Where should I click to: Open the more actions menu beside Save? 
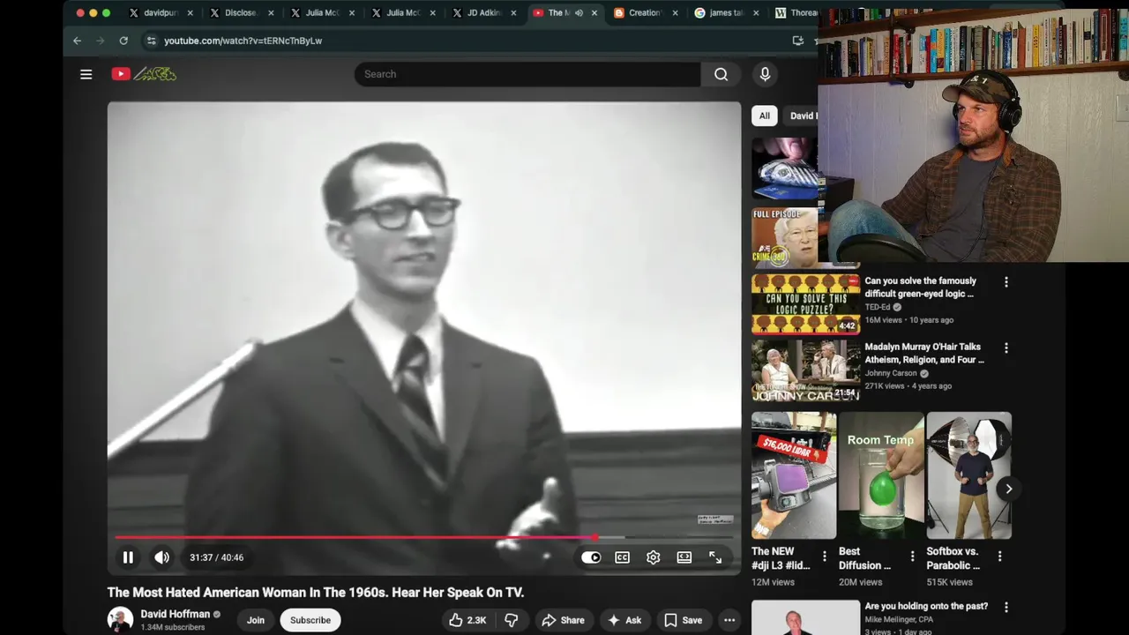point(729,620)
